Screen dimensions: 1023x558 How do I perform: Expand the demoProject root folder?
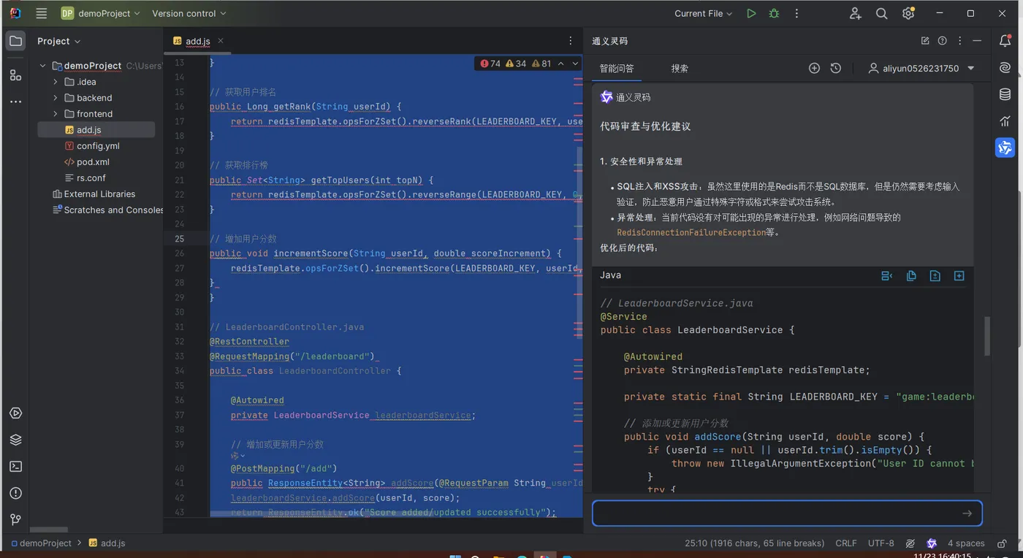42,66
